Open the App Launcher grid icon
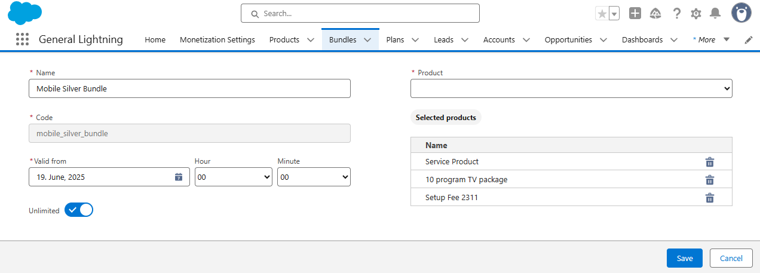 [22, 39]
